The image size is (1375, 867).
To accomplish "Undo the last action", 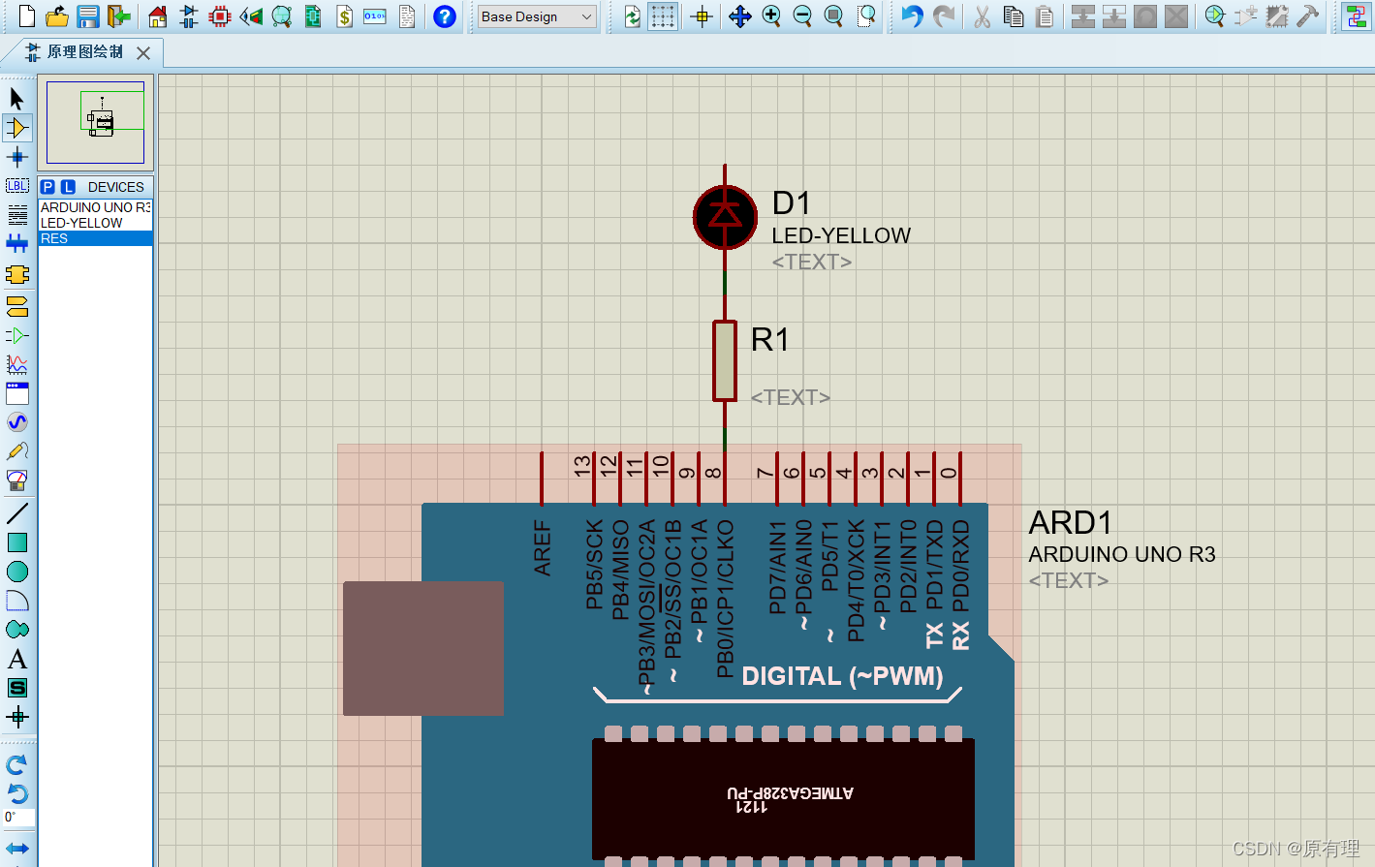I will pos(912,16).
